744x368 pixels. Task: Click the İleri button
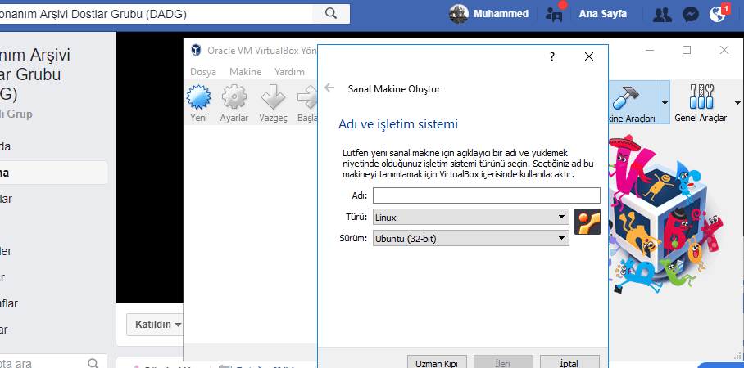pos(503,362)
